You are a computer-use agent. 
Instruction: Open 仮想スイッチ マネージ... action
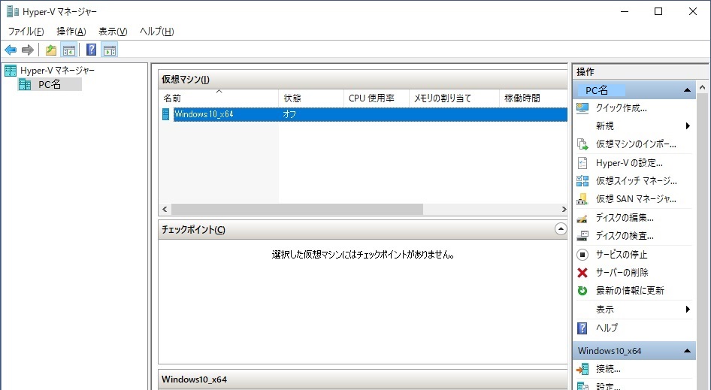coord(636,181)
